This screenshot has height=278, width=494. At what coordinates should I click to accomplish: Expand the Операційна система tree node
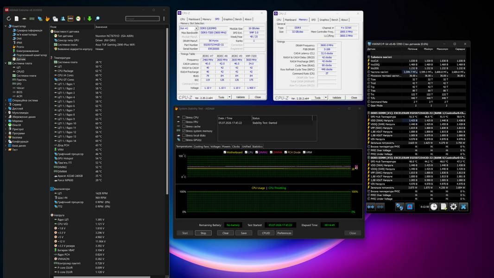coord(6,101)
